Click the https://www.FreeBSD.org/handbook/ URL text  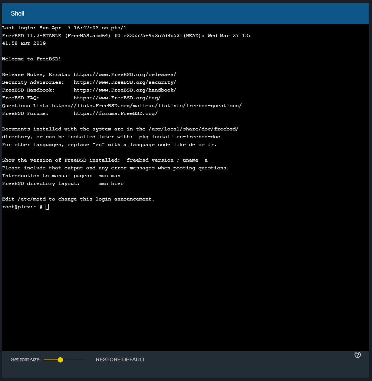[125, 90]
